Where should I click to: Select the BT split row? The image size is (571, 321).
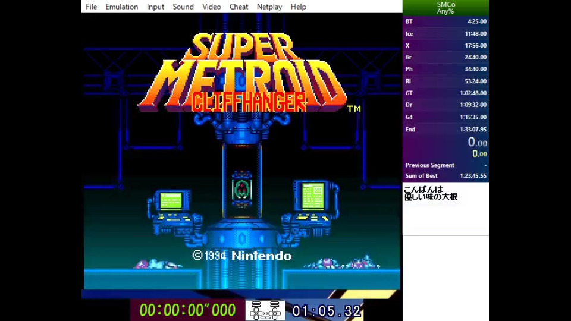(445, 21)
